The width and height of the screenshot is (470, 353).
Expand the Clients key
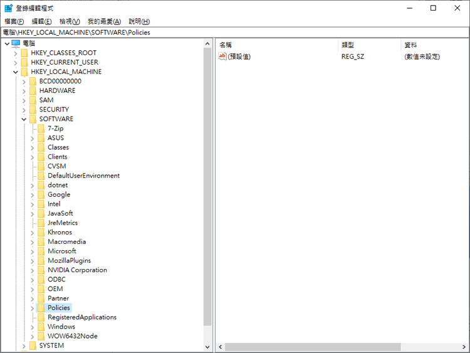[33, 157]
